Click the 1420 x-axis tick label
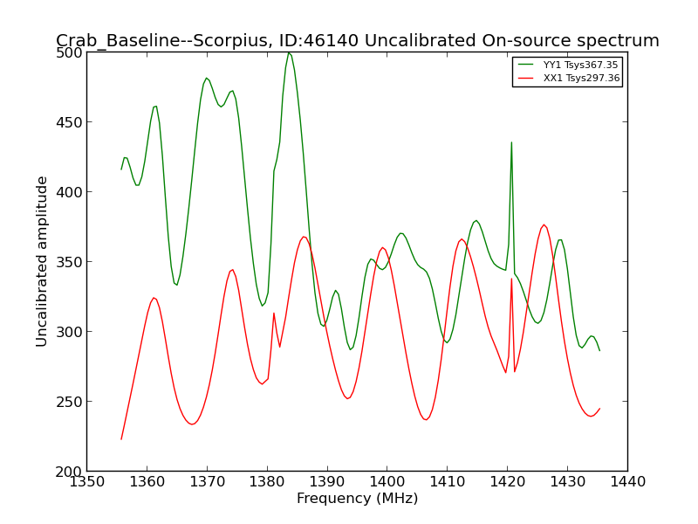Screen dimensions: 698x524 (508, 482)
